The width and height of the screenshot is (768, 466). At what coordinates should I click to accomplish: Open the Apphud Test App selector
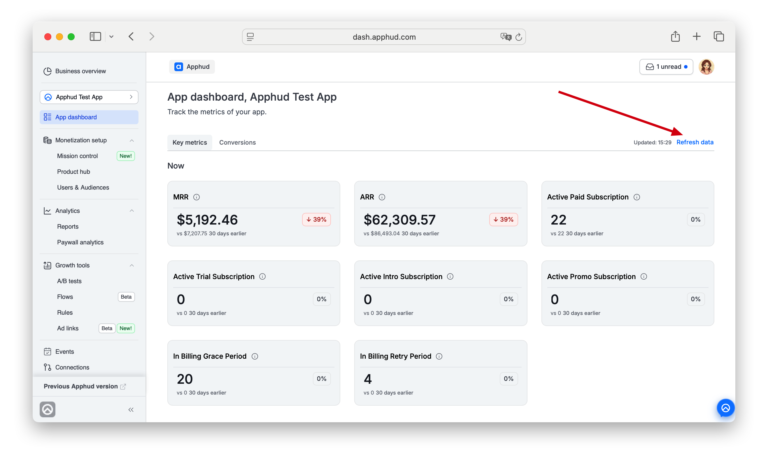(x=89, y=97)
